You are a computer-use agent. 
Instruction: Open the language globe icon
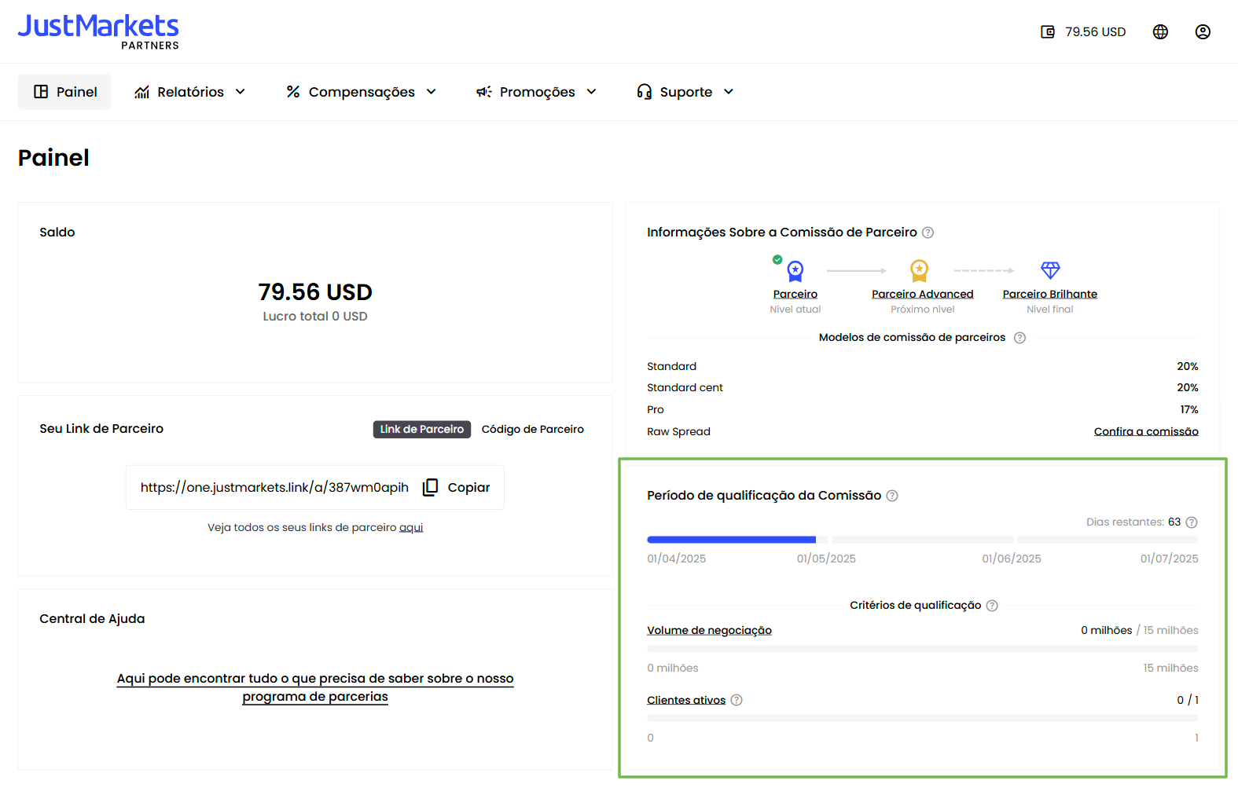(x=1160, y=31)
